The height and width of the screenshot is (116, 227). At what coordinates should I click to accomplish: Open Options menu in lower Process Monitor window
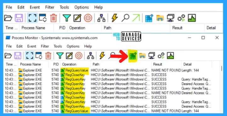coord(73,46)
